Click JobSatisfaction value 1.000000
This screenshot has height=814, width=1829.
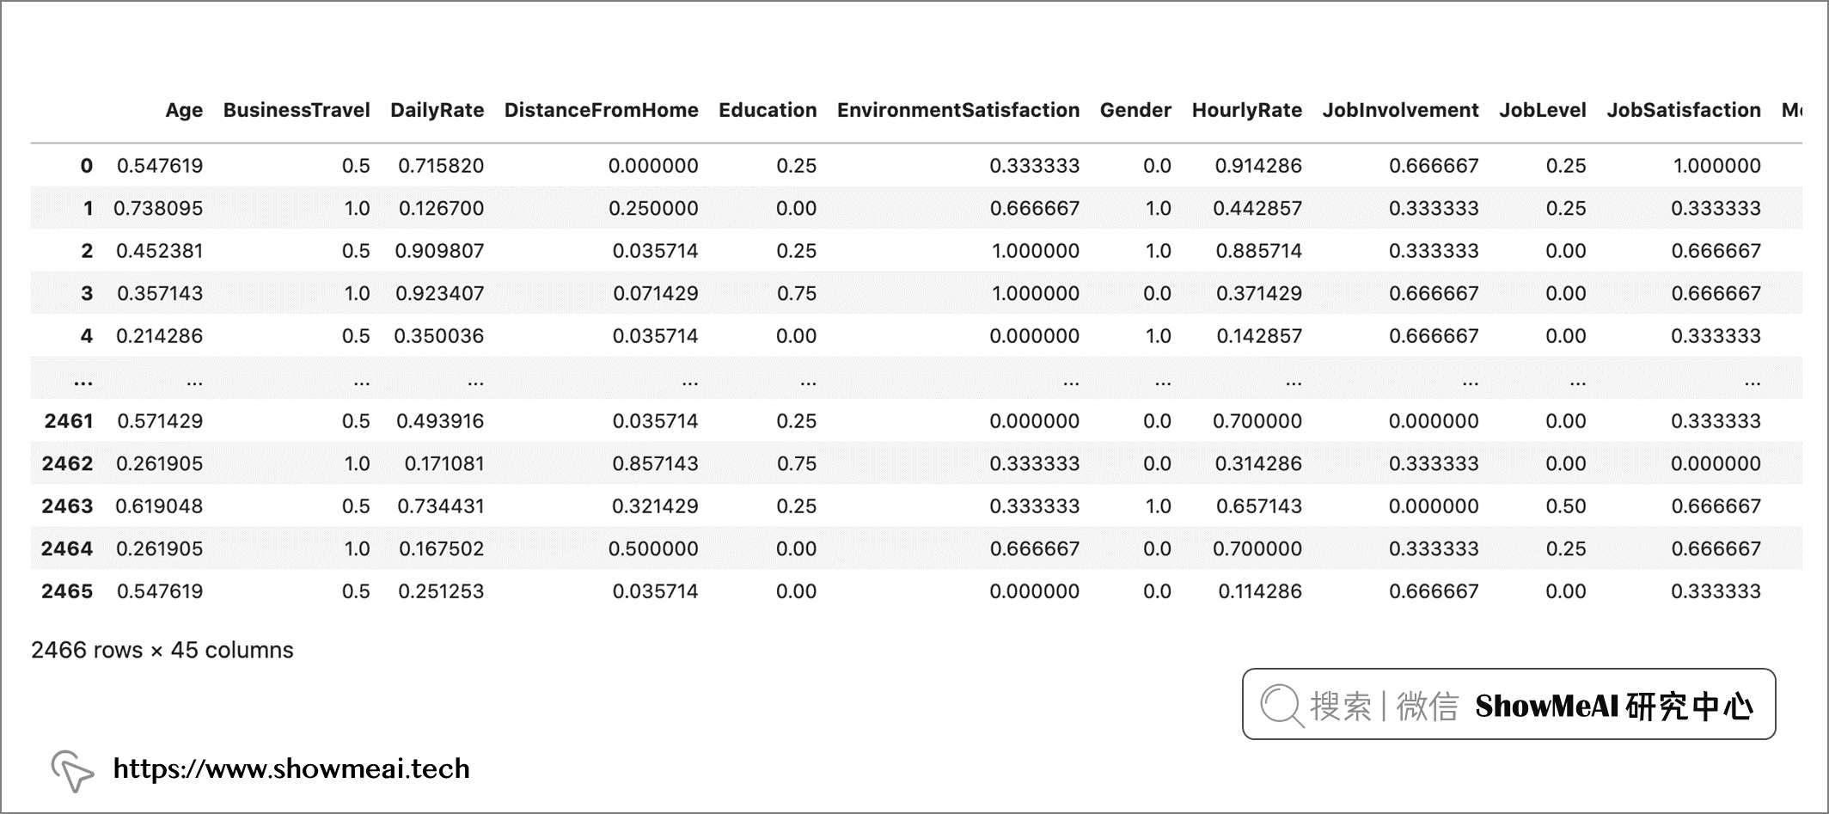coord(1717,166)
